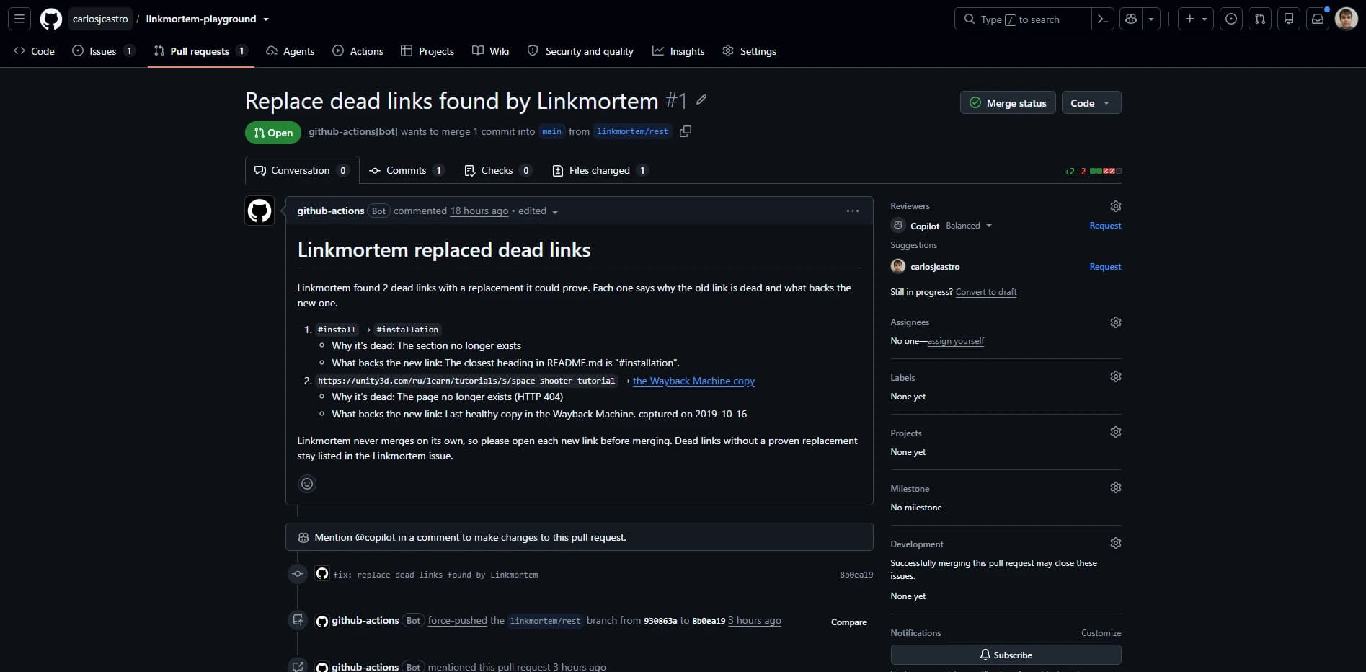Open commit hash 8b0ea19 link
This screenshot has height=672, width=1366.
[x=856, y=575]
